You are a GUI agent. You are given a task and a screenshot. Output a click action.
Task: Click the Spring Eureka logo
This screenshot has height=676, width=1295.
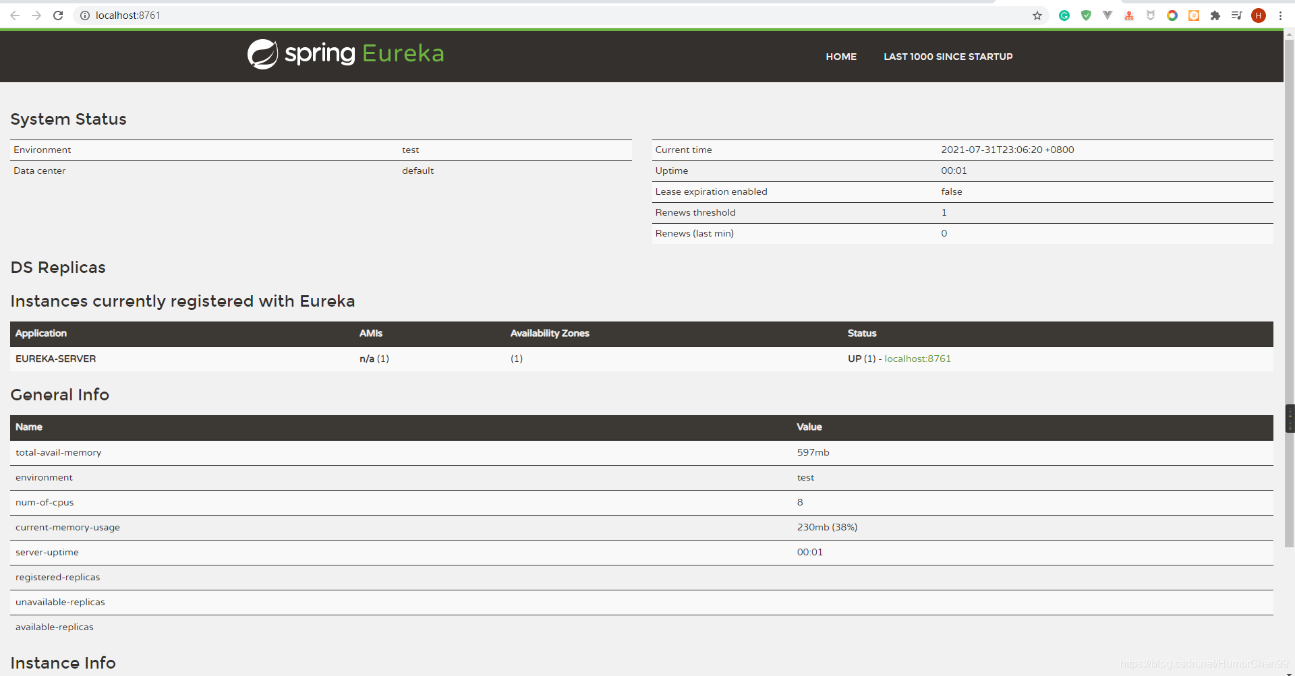coord(345,54)
